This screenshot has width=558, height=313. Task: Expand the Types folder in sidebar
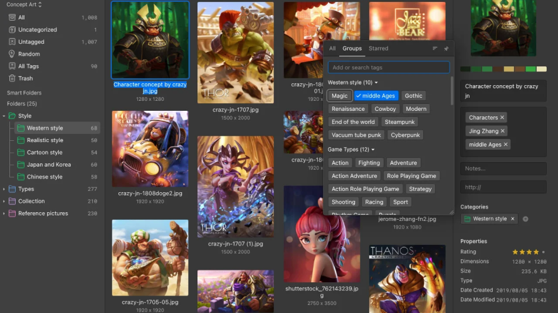[x=4, y=189]
